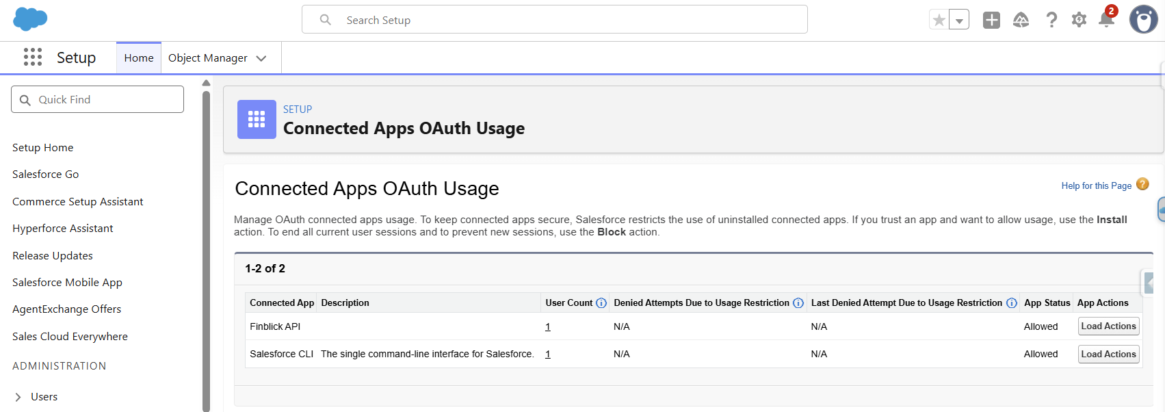Click the Salesforce CLI app name
1165x412 pixels.
point(281,354)
